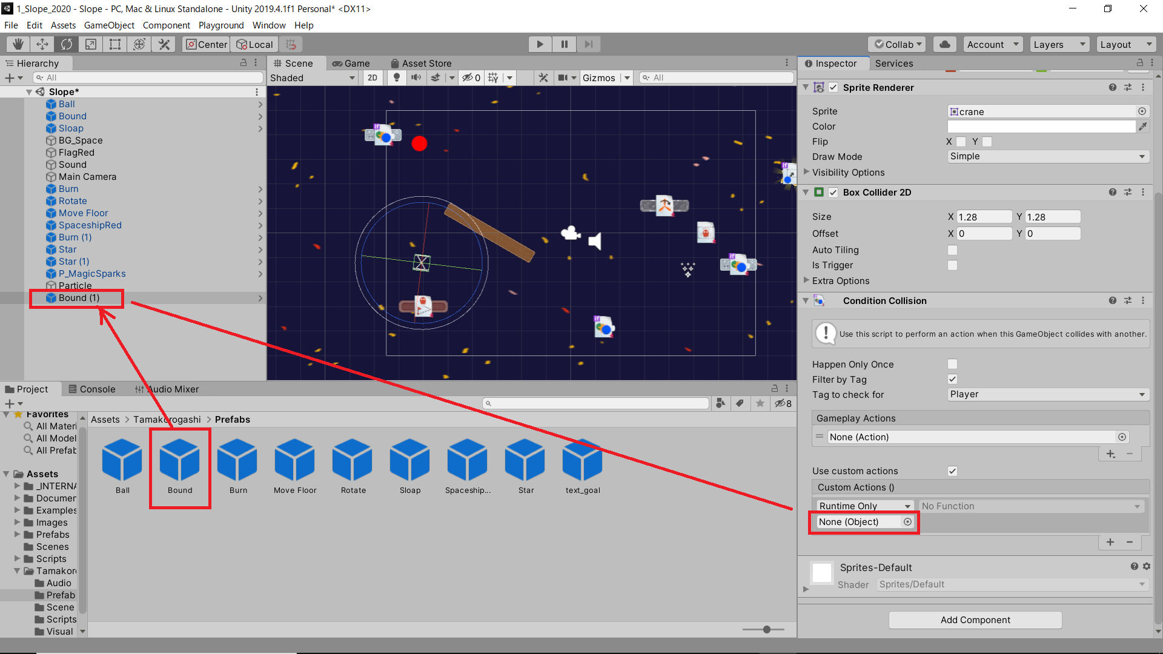Click the Pause button
Screen dimensions: 1163x654
pos(564,44)
